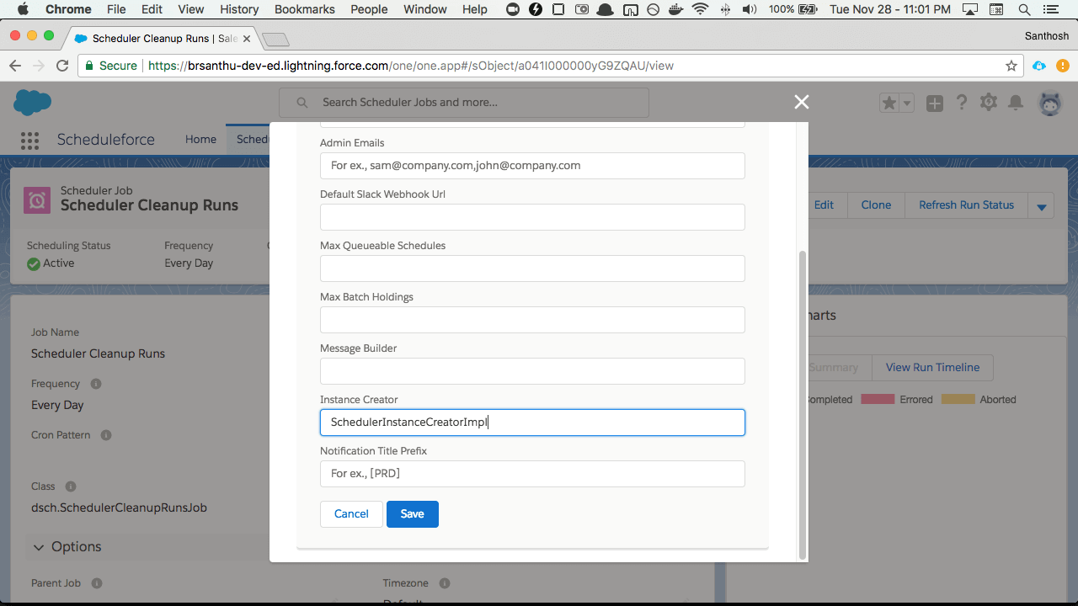
Task: Open the global actions plus icon
Action: (935, 103)
